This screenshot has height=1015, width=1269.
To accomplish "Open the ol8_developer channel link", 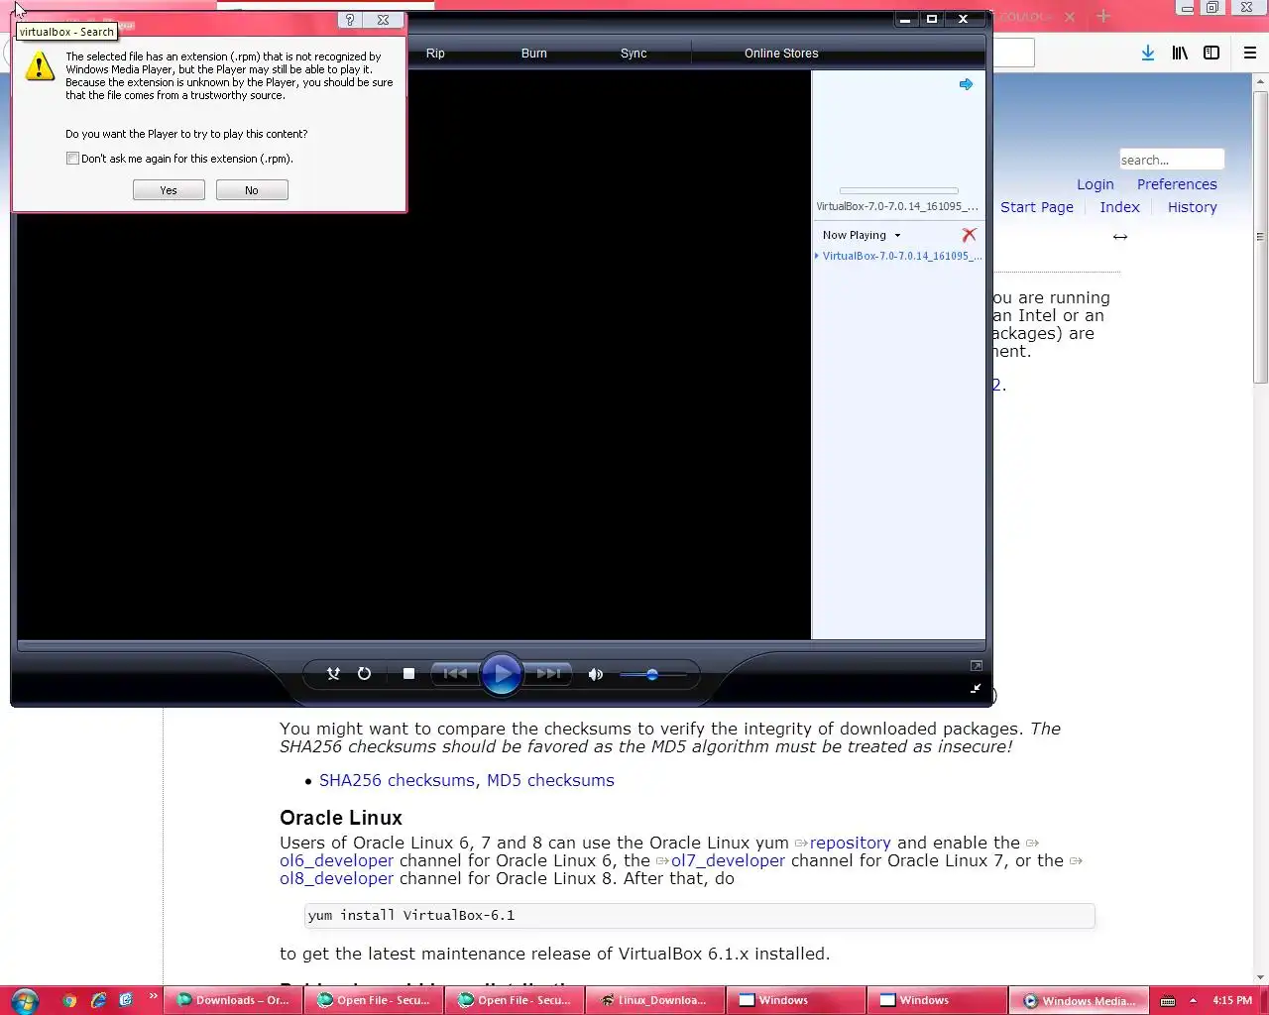I will (x=336, y=878).
